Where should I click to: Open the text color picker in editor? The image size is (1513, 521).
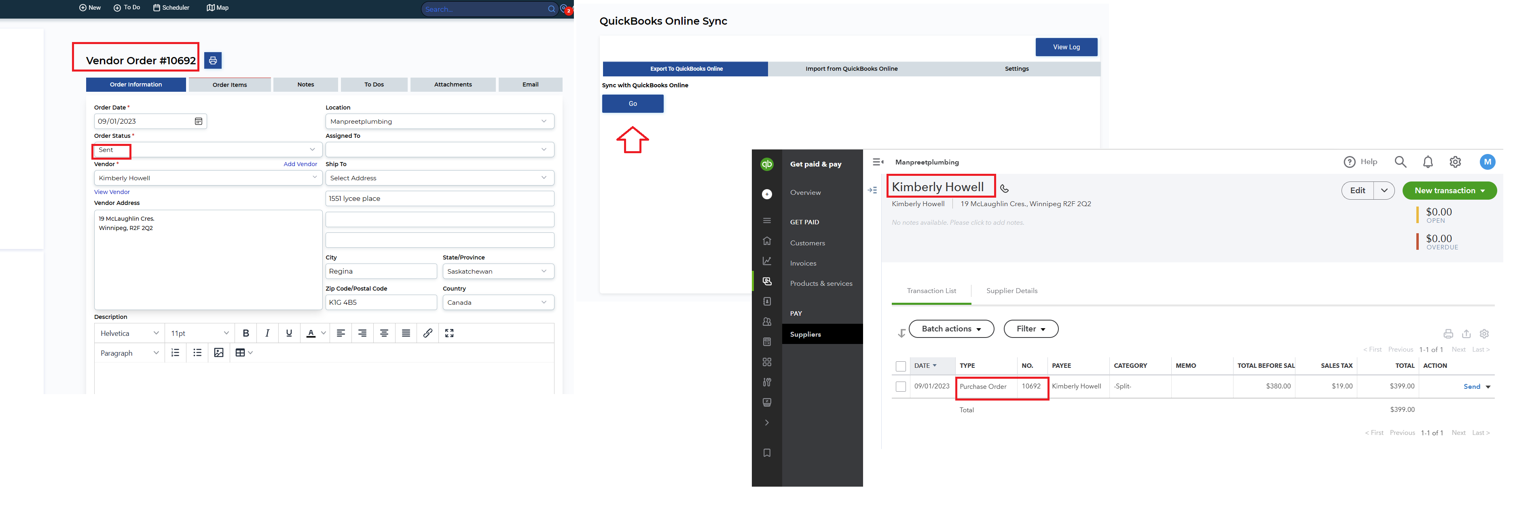[323, 333]
